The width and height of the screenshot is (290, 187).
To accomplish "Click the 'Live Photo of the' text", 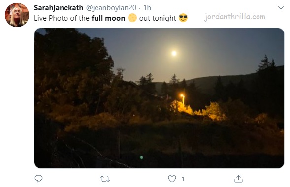I will coord(62,18).
